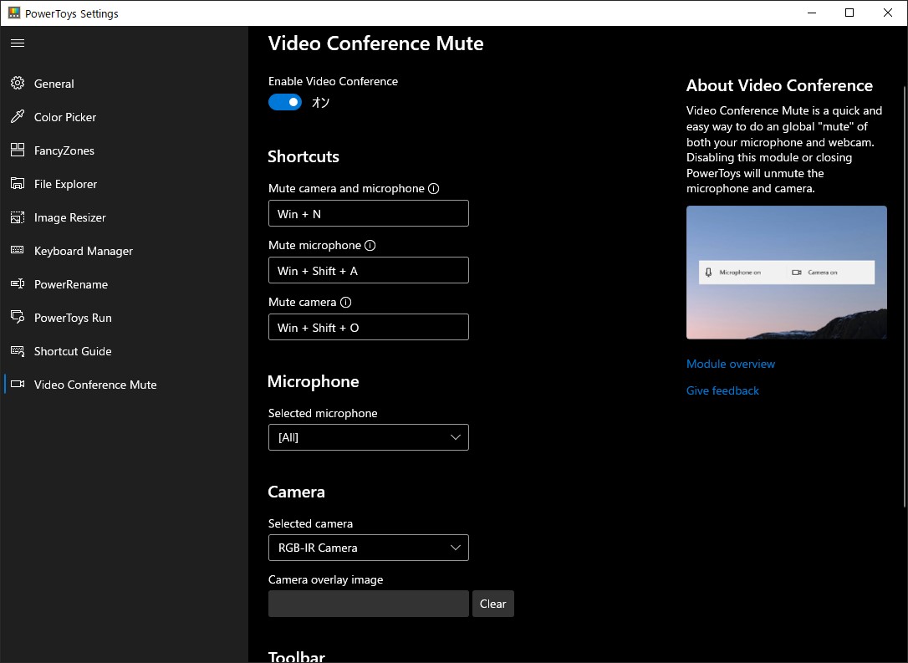Open FancyZones via its grid icon
The image size is (908, 663).
pyautogui.click(x=18, y=150)
